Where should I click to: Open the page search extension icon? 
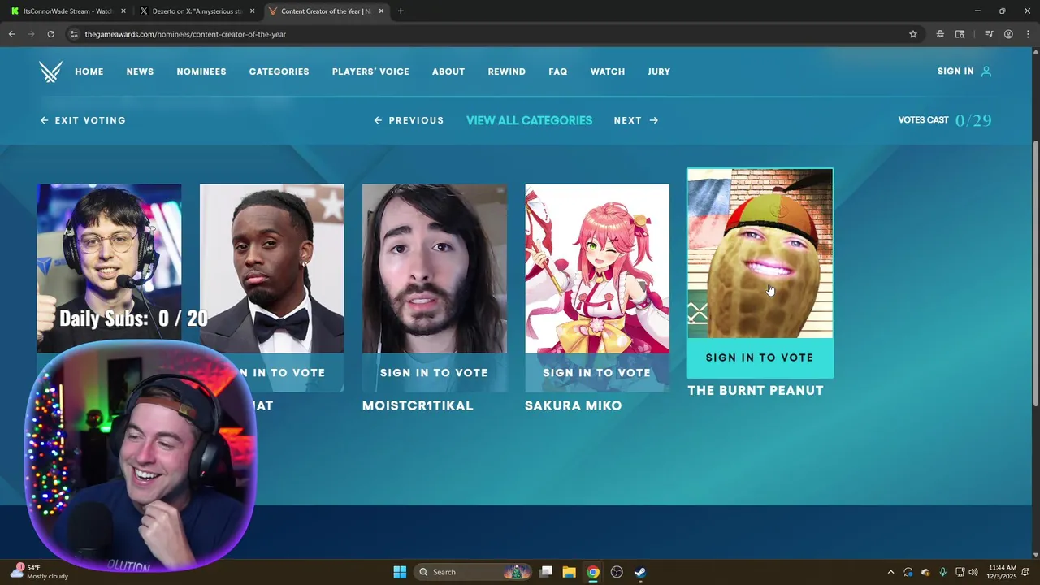coord(960,34)
